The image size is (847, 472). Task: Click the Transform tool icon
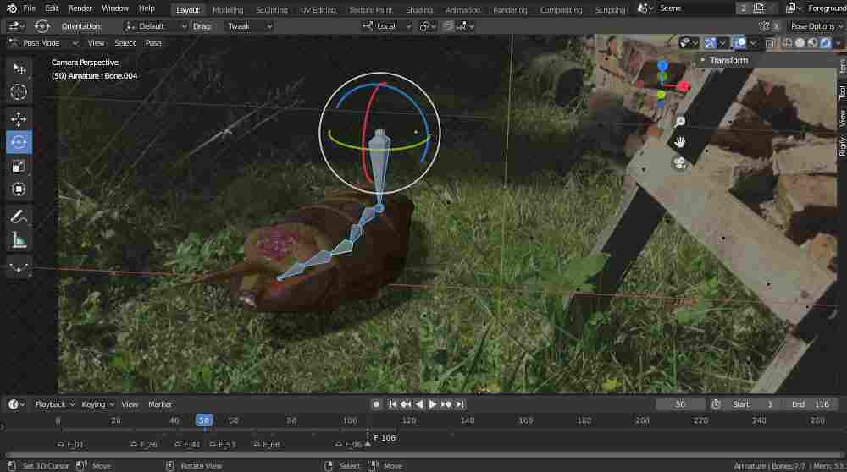click(x=19, y=190)
